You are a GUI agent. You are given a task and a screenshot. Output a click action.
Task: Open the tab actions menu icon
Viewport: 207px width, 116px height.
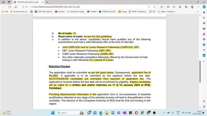(x=9, y=2)
